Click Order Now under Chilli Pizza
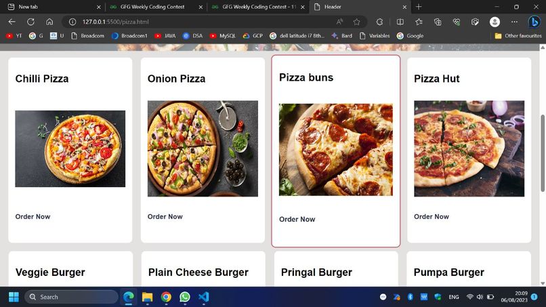546x307 pixels. [33, 216]
